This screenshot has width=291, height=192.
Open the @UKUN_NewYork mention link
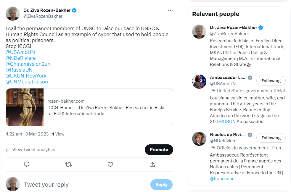click(x=26, y=76)
